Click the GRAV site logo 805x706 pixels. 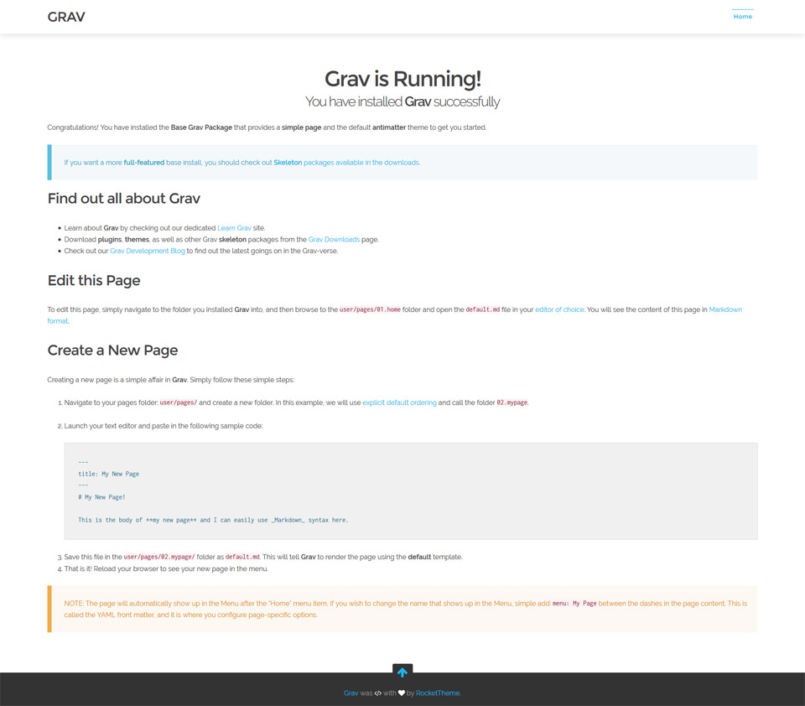tap(66, 17)
